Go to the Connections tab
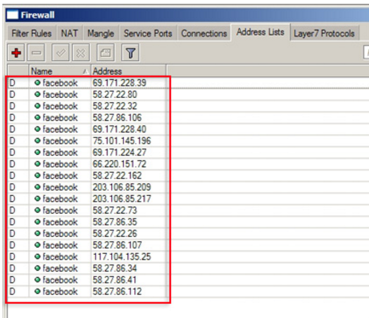Viewport: 369px width, 318px height. click(x=204, y=33)
